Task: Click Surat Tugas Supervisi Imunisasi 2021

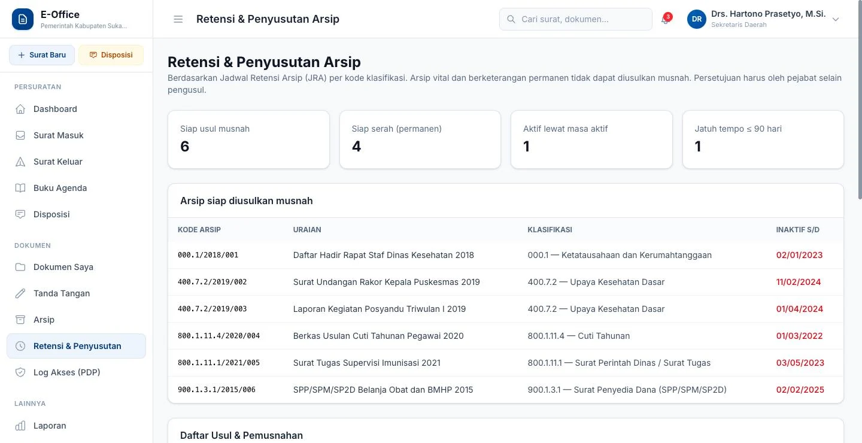Action: pos(367,363)
